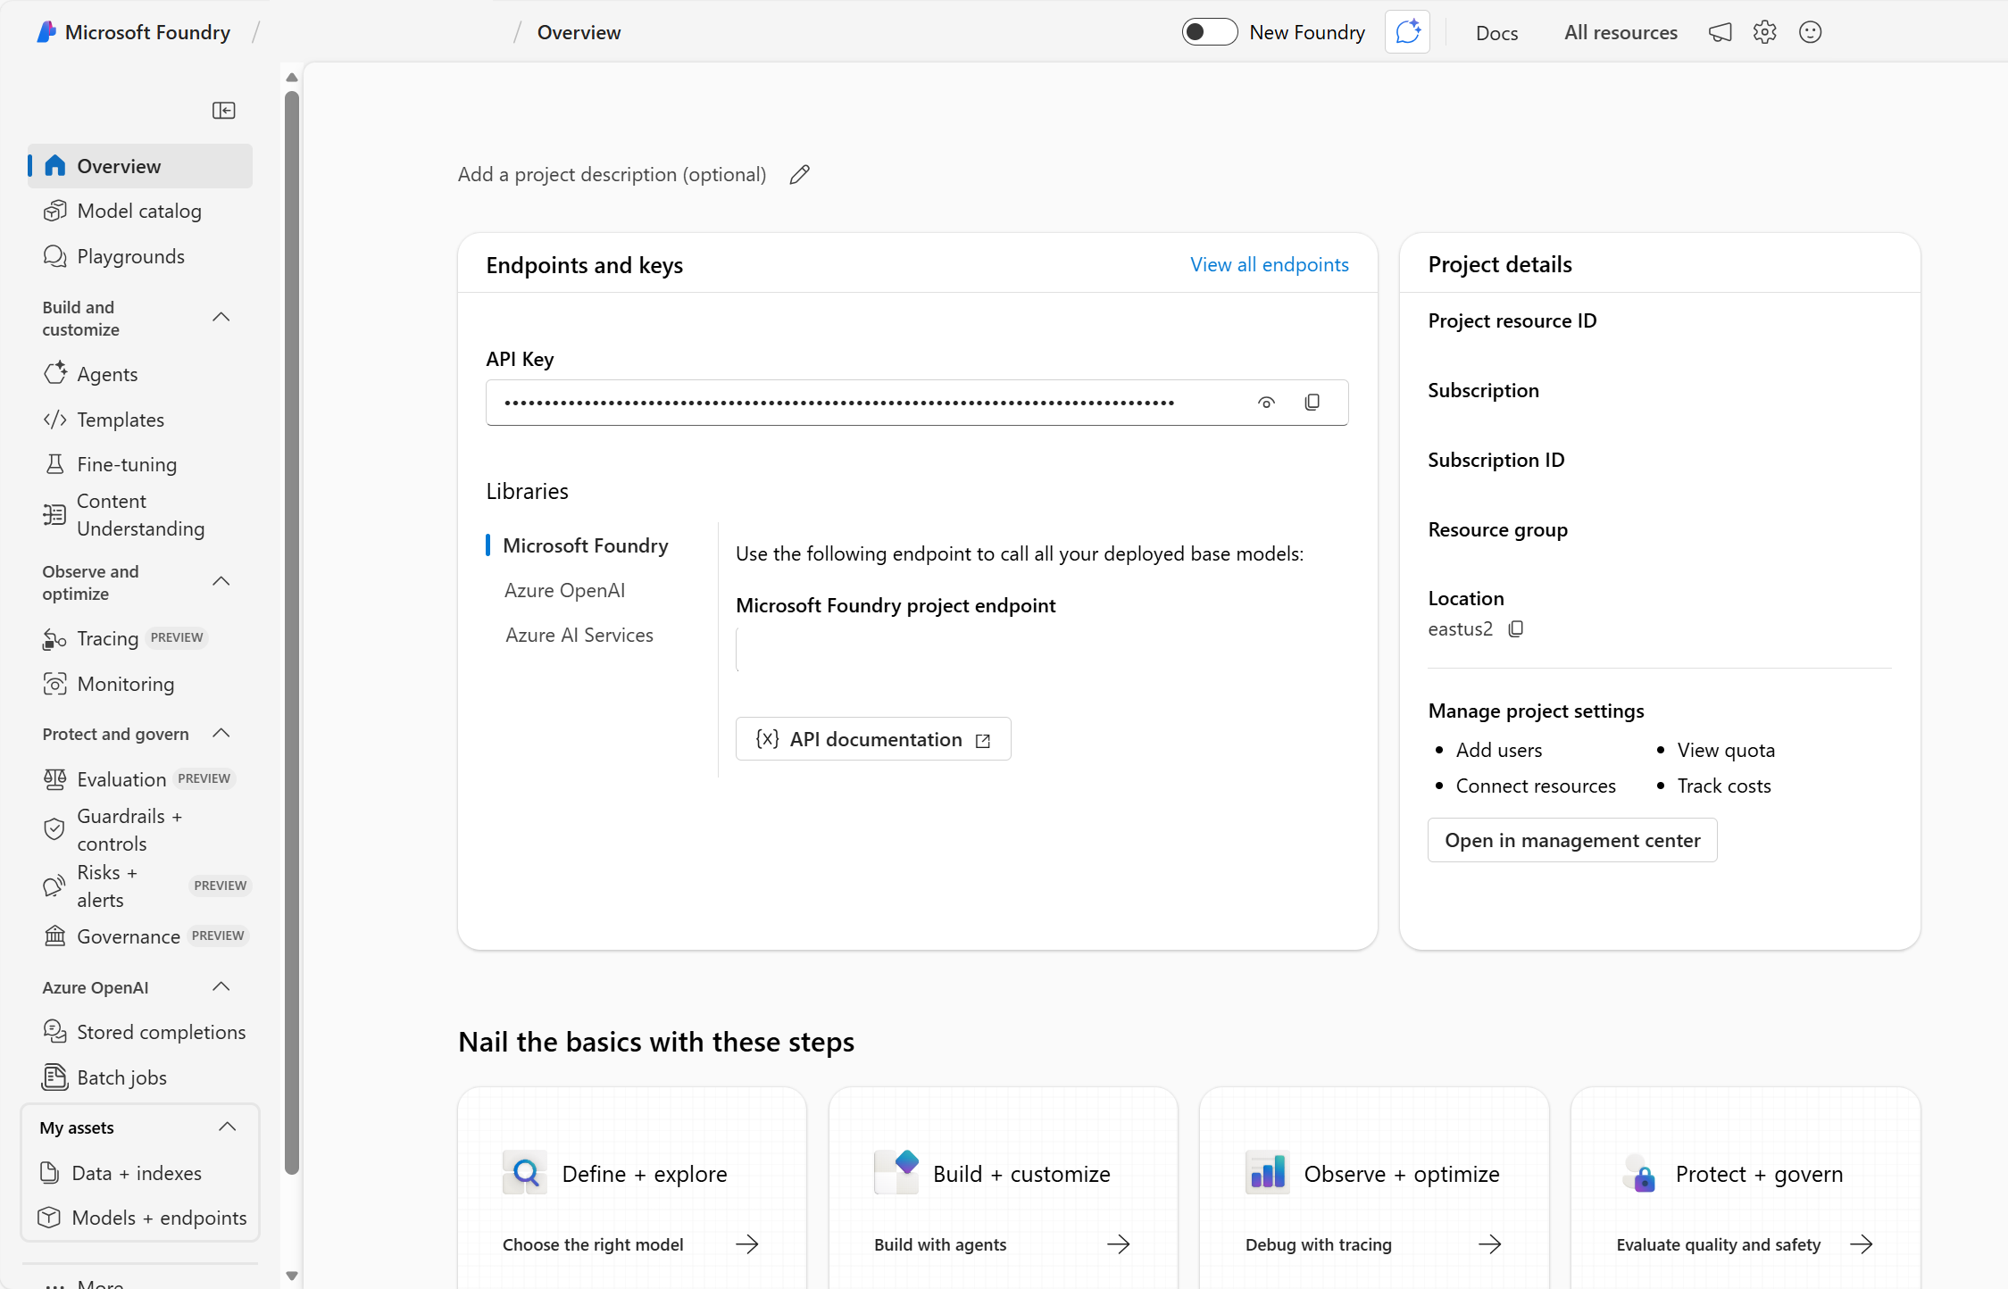Open Model catalog from the sidebar
Viewport: 2008px width, 1289px height.
(138, 211)
